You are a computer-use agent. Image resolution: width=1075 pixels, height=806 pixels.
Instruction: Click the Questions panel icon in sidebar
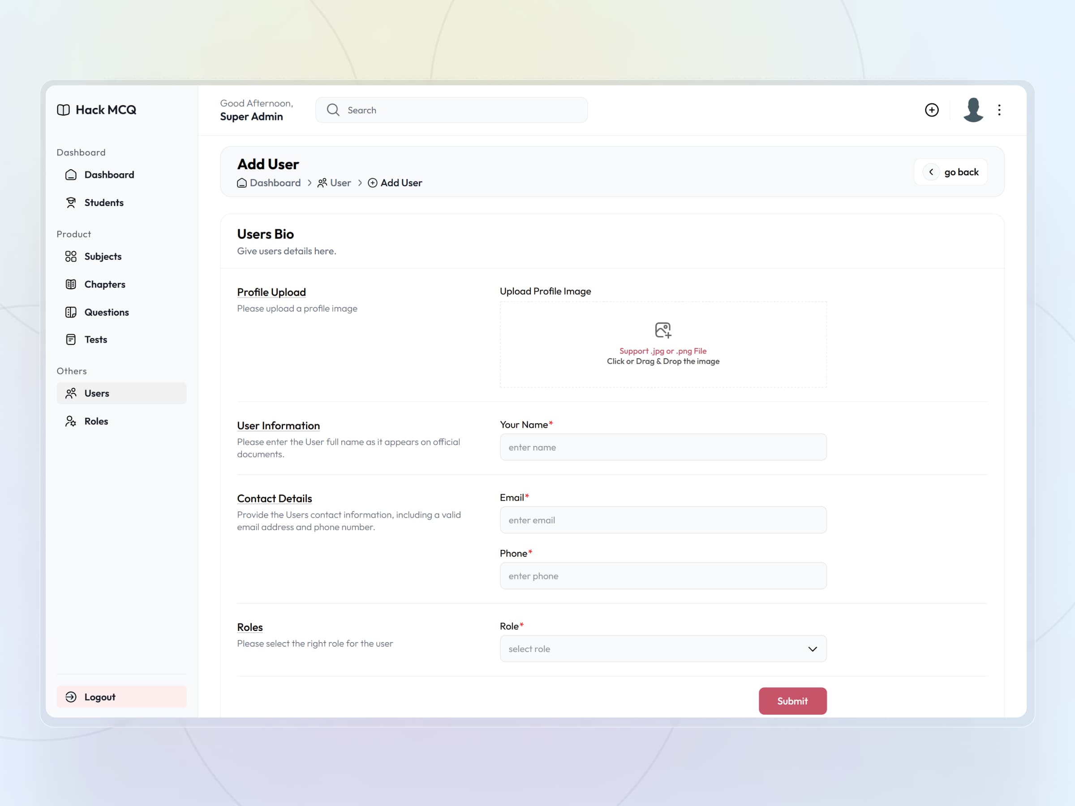pos(71,313)
